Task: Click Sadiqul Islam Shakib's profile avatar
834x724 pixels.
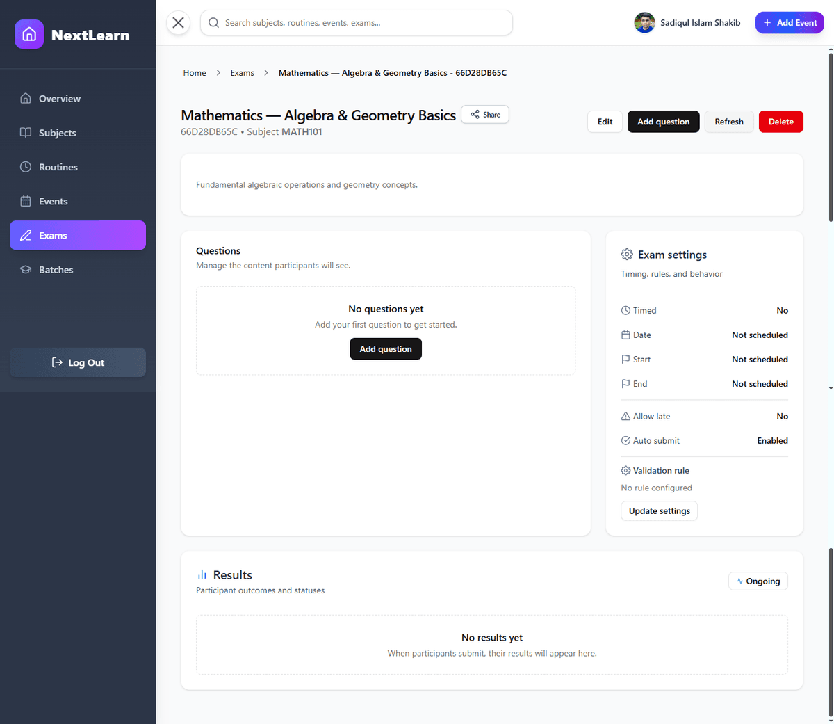Action: (x=644, y=22)
